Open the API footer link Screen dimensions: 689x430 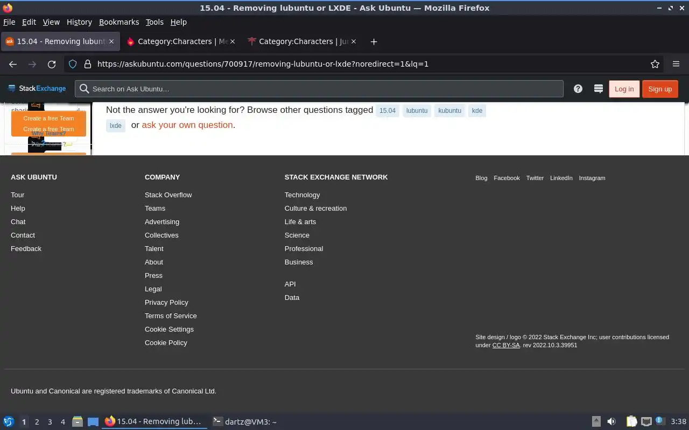point(290,284)
